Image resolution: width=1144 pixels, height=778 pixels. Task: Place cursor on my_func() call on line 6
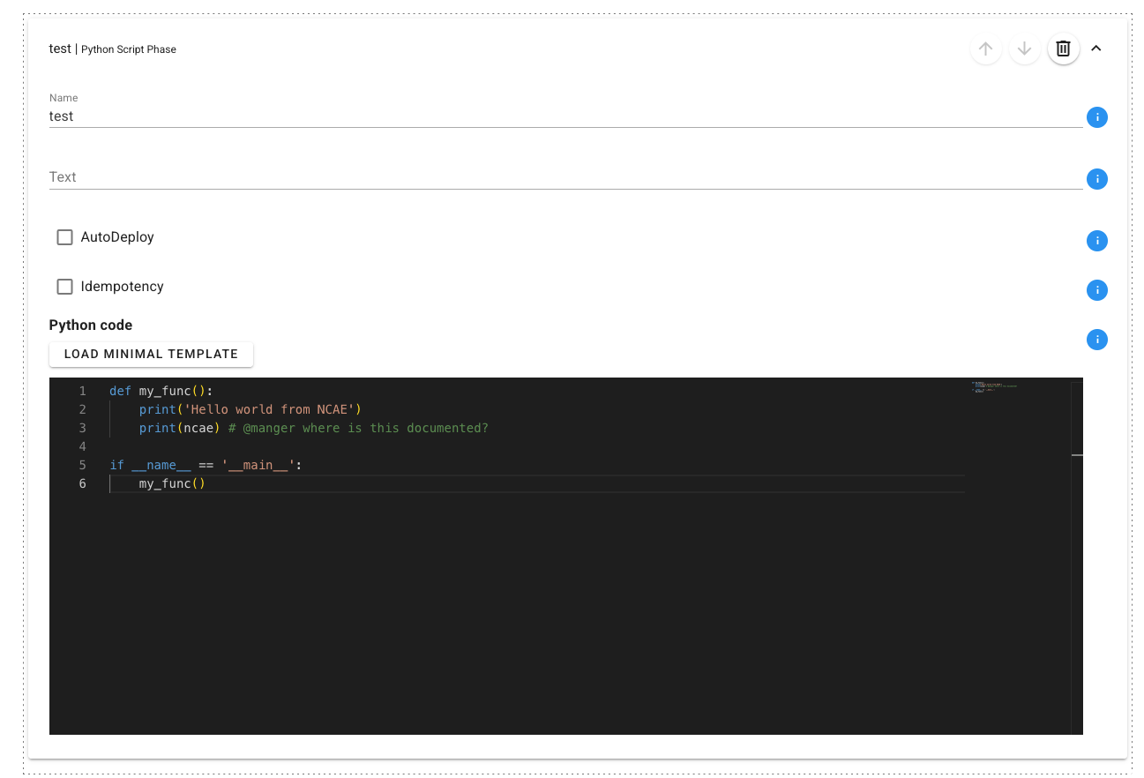click(172, 483)
